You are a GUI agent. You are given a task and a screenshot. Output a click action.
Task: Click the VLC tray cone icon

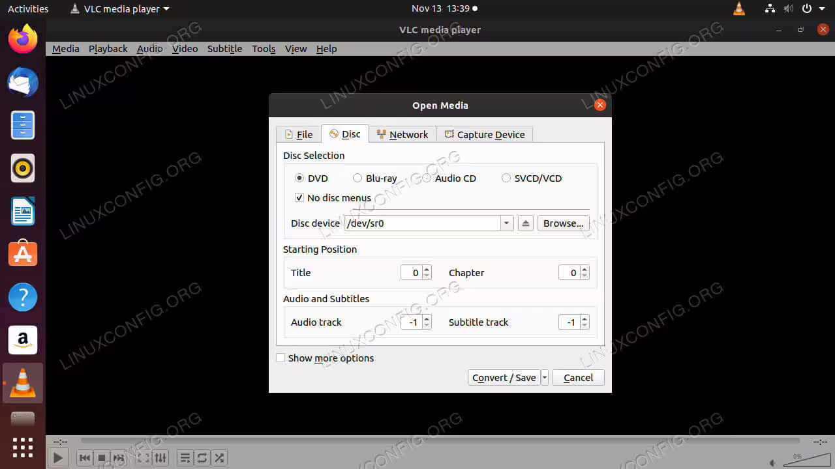click(739, 8)
